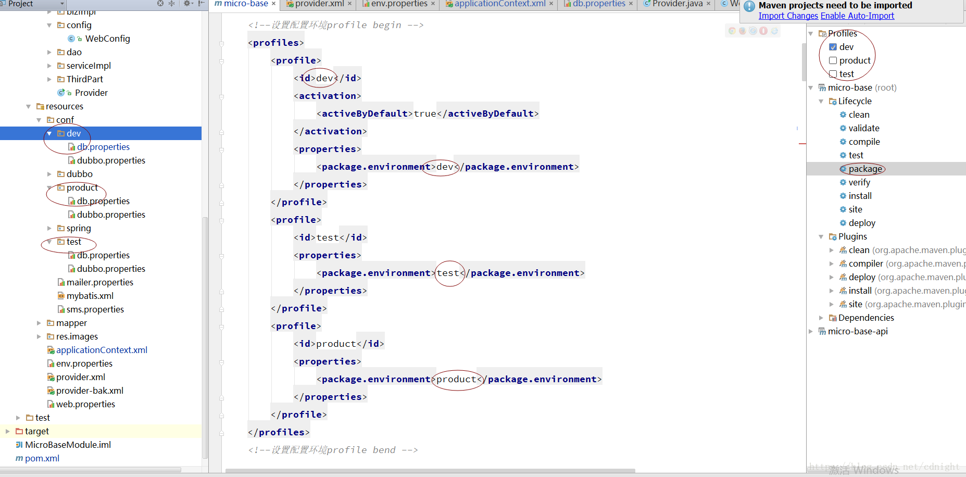
Task: Collapse the Lifecycle node in the Maven panel
Action: 821,101
